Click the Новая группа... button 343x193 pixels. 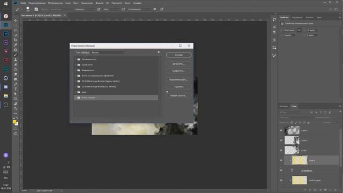coord(178,95)
